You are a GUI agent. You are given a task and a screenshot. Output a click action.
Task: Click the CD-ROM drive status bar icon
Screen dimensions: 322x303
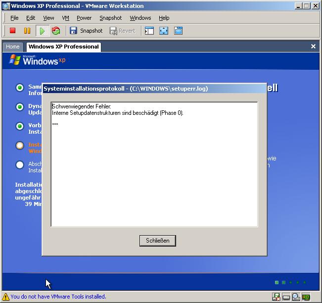pos(296,297)
